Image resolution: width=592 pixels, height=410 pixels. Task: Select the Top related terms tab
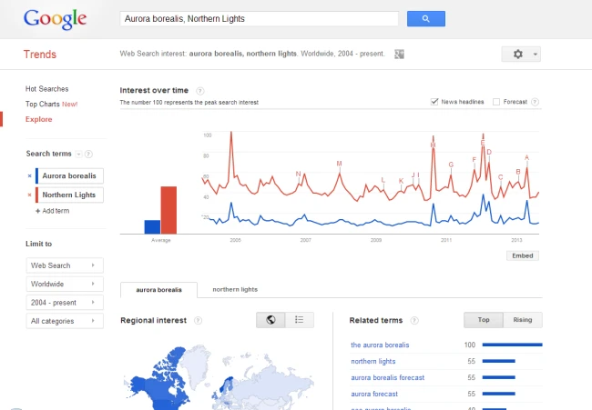(484, 320)
